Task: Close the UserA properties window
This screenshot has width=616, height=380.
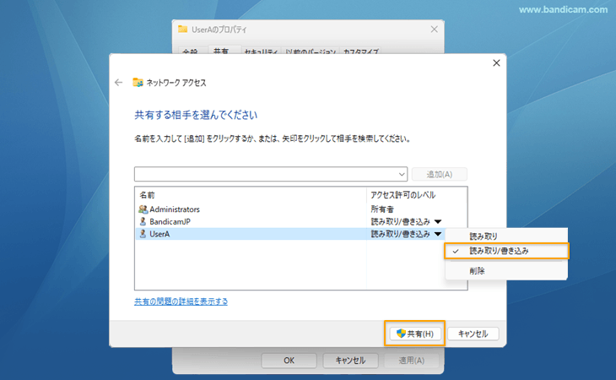Action: pos(434,29)
